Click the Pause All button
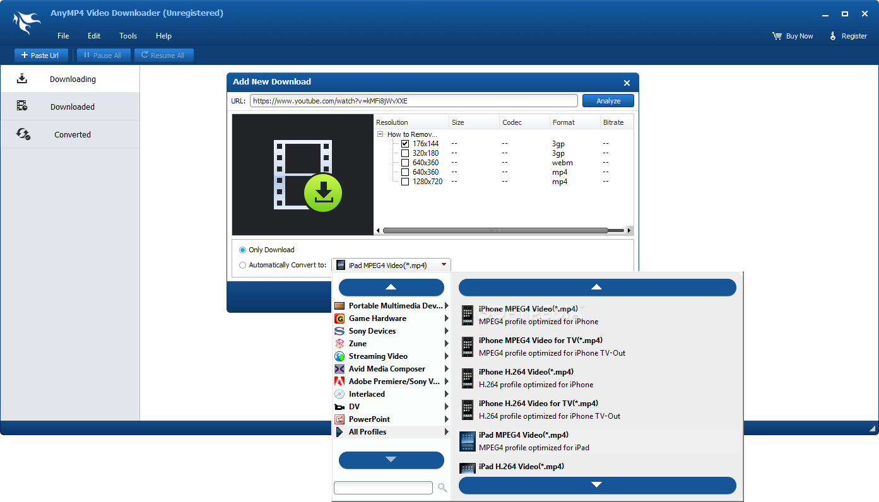The width and height of the screenshot is (879, 502). (103, 55)
